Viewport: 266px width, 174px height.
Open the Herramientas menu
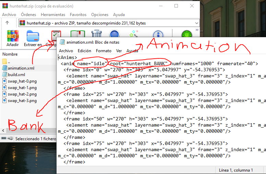click(x=53, y=15)
